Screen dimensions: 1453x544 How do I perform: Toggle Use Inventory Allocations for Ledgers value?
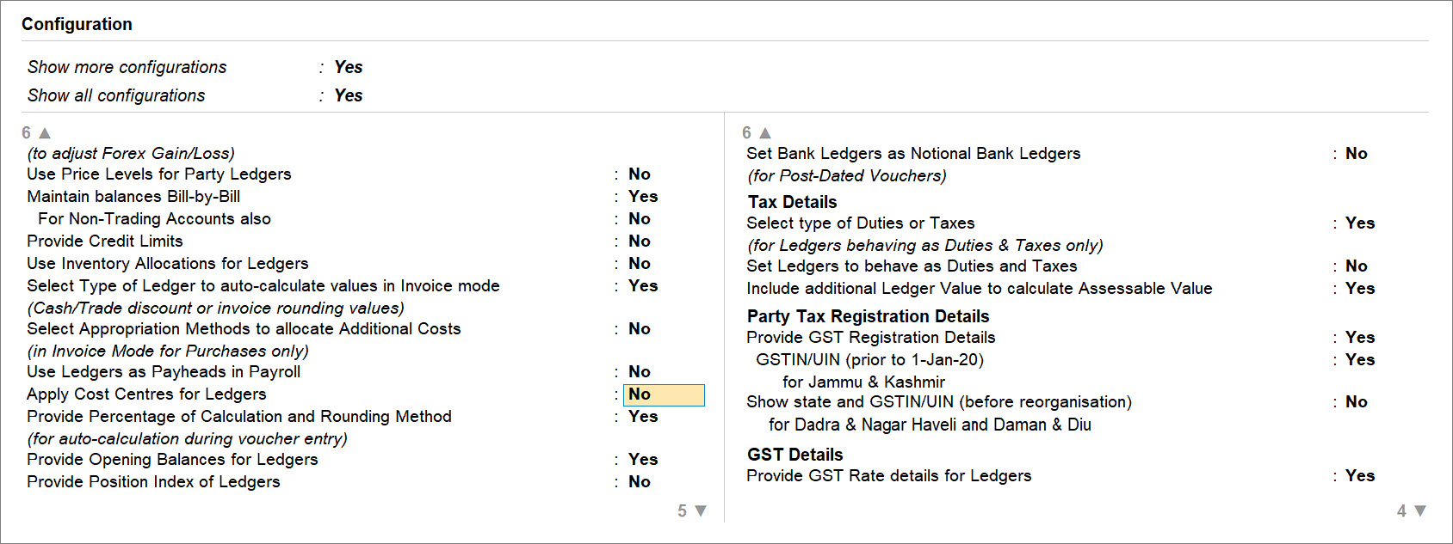pos(640,264)
